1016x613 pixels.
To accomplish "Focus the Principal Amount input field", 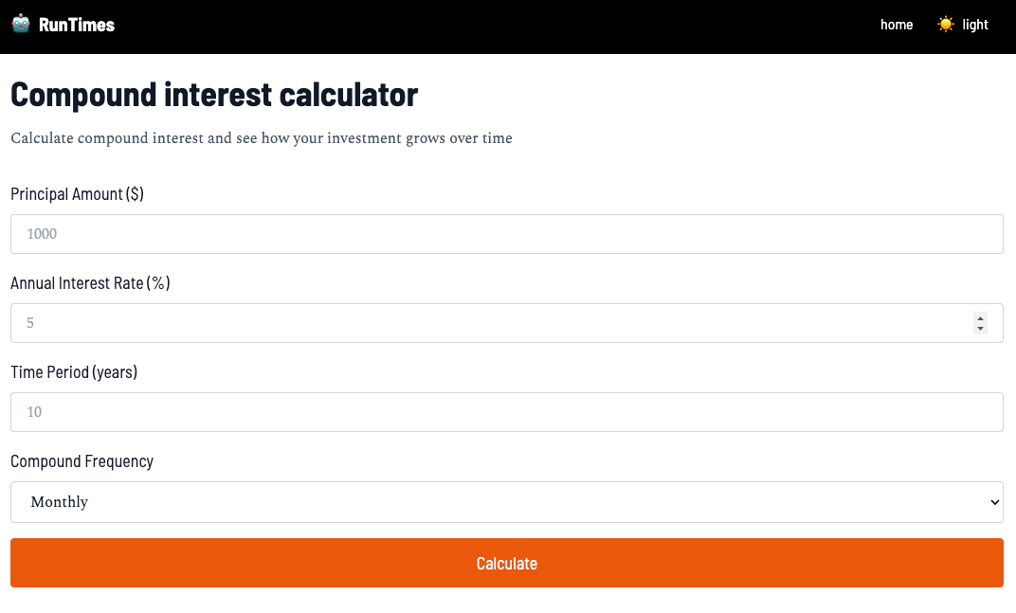I will [506, 234].
